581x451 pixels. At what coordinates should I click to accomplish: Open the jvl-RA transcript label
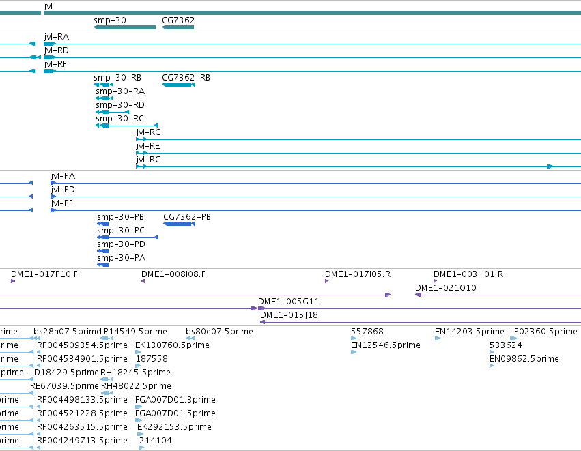click(x=56, y=37)
